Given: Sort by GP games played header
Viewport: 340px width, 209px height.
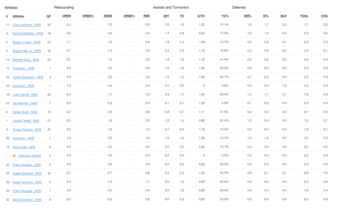Looking at the screenshot, I should click(49, 16).
